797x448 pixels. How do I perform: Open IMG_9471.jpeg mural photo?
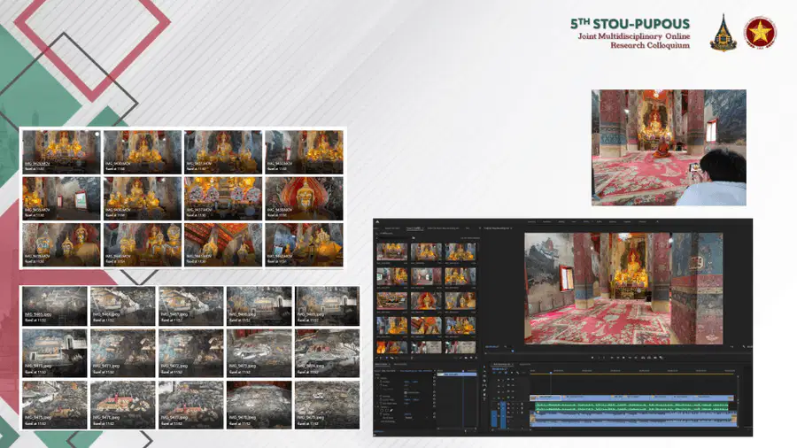point(122,353)
